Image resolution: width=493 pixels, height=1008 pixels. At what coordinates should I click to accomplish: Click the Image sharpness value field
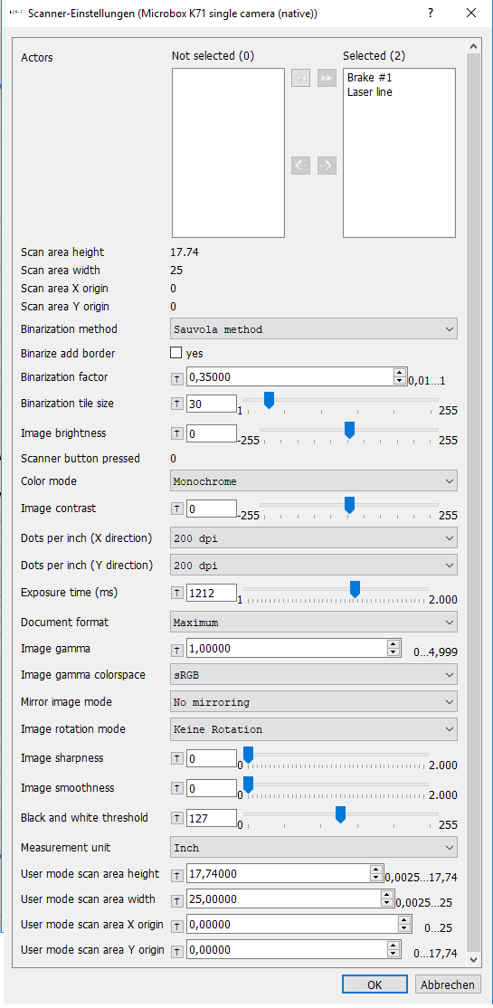pyautogui.click(x=212, y=758)
